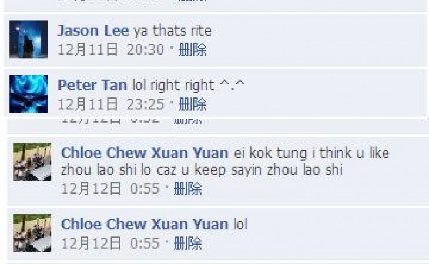Open Peter Tan's profile name link
Screen dimensions: 429x264
(x=92, y=85)
